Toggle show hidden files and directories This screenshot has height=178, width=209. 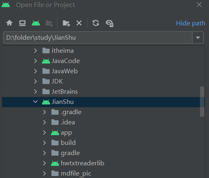[x=110, y=23]
